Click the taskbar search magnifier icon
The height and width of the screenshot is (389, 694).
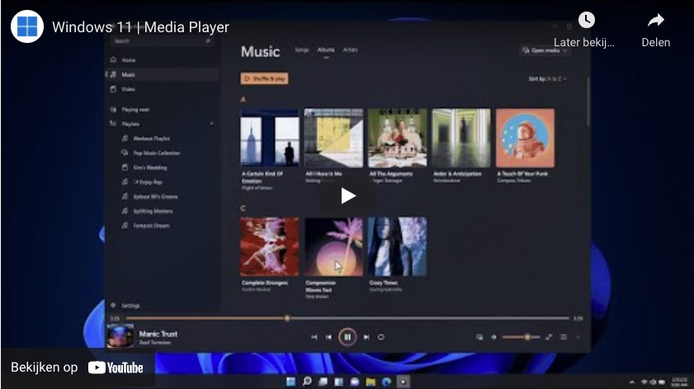(x=306, y=382)
